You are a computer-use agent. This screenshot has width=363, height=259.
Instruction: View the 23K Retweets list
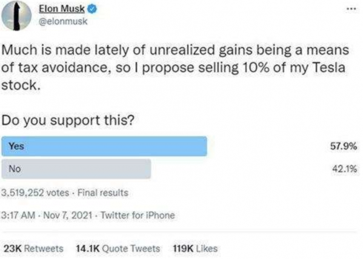(33, 249)
